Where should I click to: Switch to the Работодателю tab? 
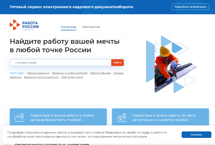[91, 27]
